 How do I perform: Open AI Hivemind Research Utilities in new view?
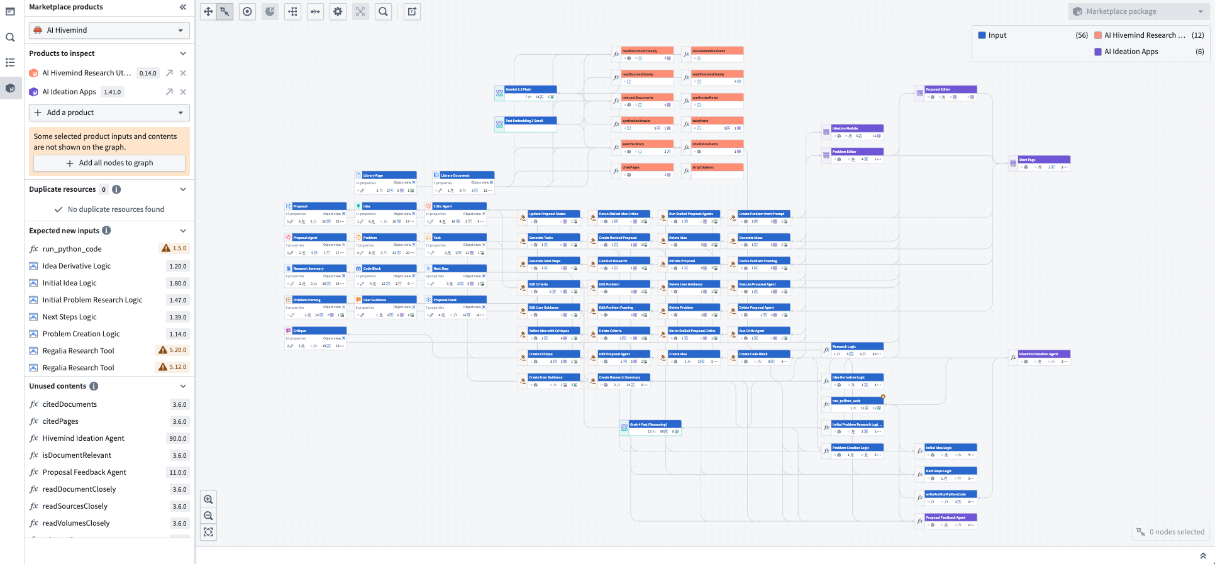(169, 73)
